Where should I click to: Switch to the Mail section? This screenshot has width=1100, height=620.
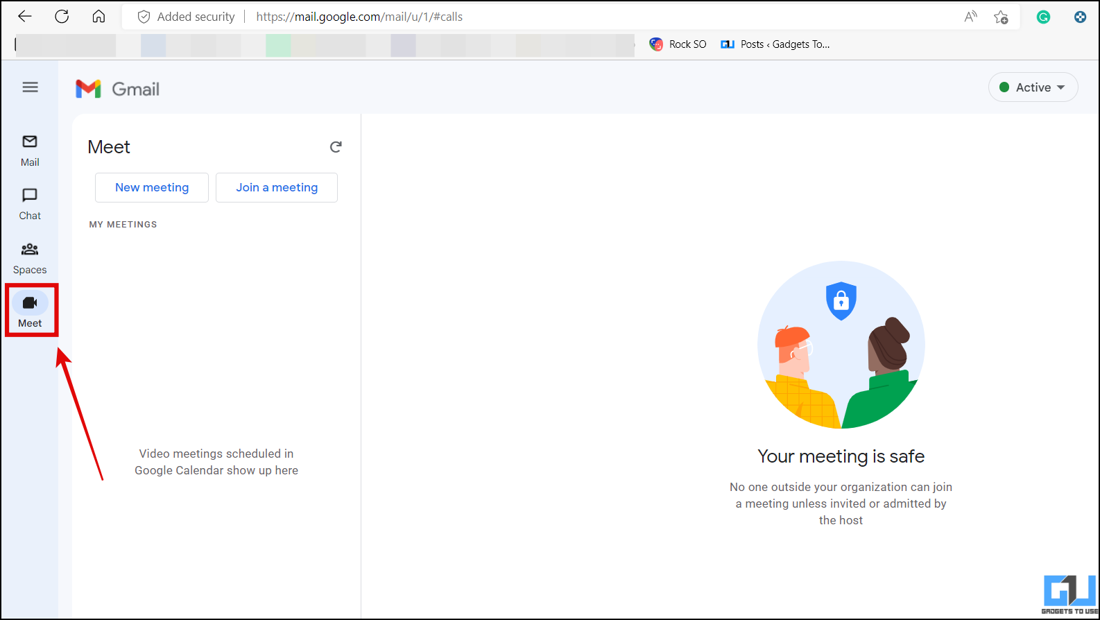coord(30,150)
